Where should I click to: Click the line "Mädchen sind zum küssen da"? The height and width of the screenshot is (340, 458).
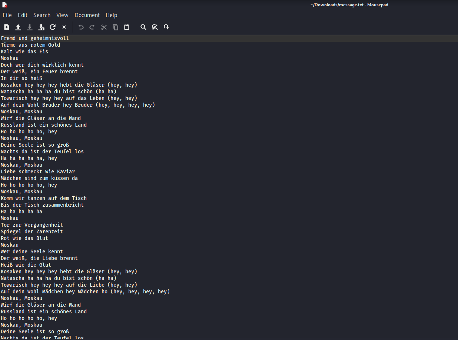tap(39, 178)
